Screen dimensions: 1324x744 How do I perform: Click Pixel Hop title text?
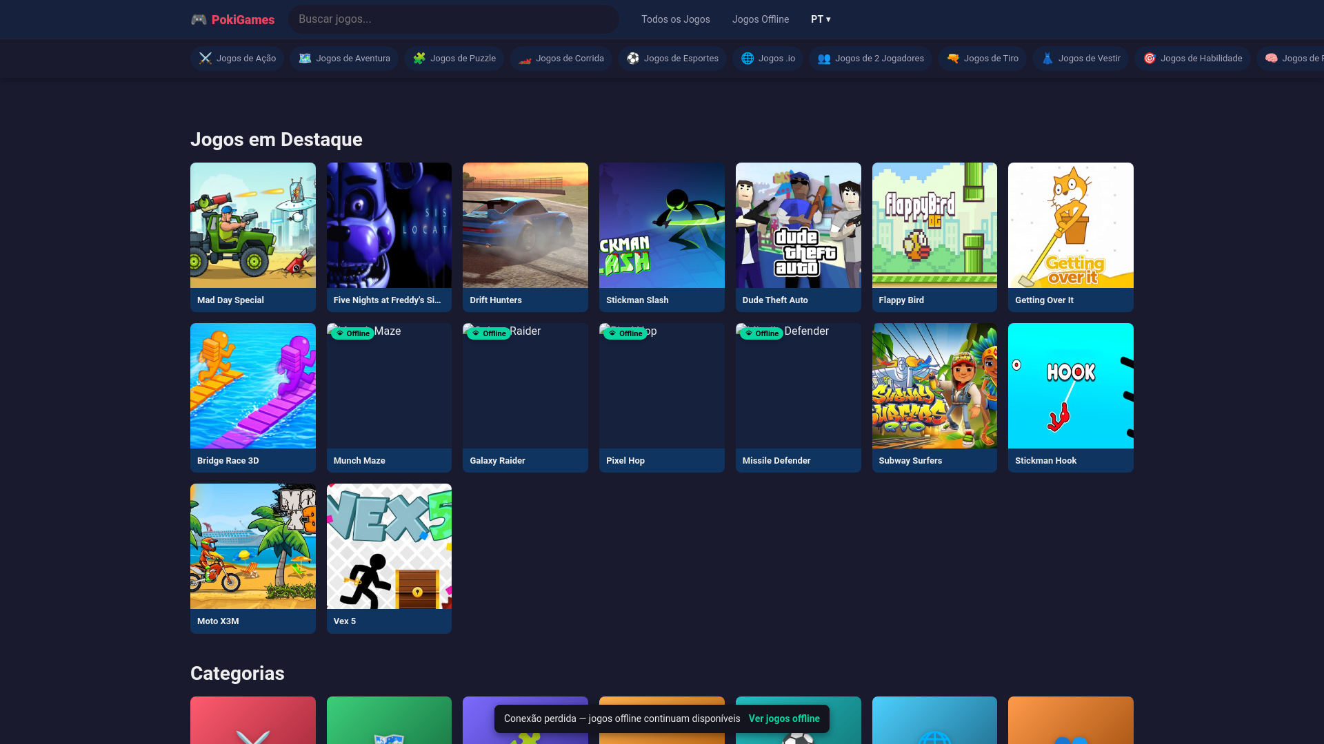pos(625,461)
